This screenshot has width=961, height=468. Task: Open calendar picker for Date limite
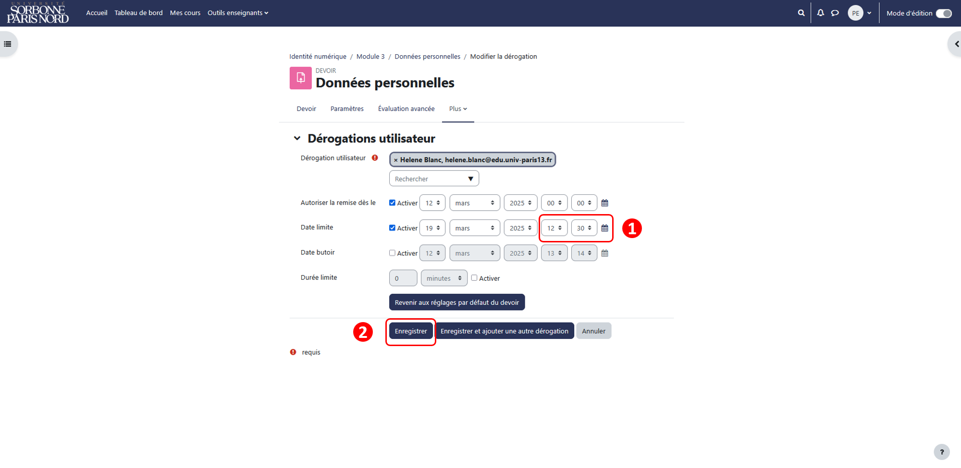tap(605, 228)
